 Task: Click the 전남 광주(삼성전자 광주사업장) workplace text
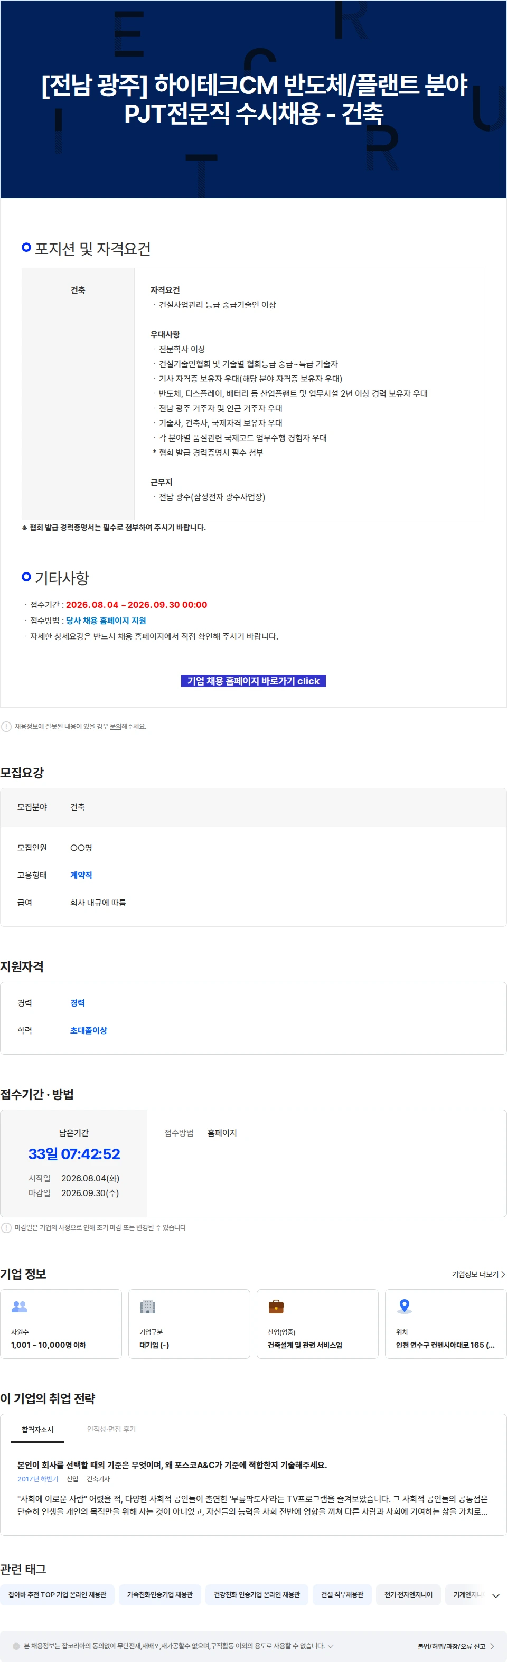(212, 497)
